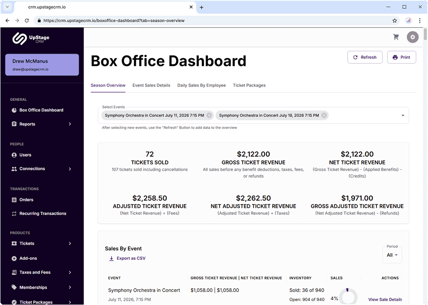Open the Period dropdown
This screenshot has height=305, width=428.
click(x=392, y=255)
